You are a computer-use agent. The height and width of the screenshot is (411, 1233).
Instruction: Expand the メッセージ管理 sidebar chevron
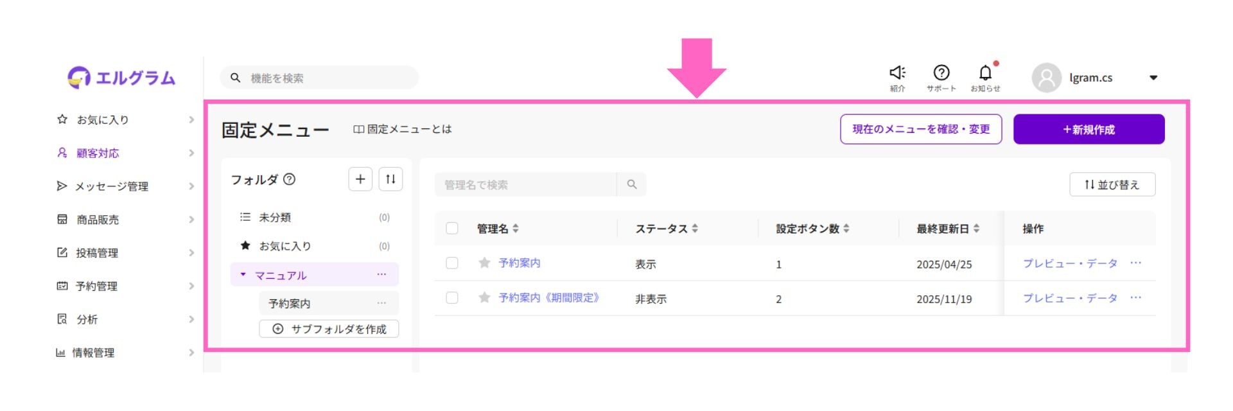tap(191, 186)
